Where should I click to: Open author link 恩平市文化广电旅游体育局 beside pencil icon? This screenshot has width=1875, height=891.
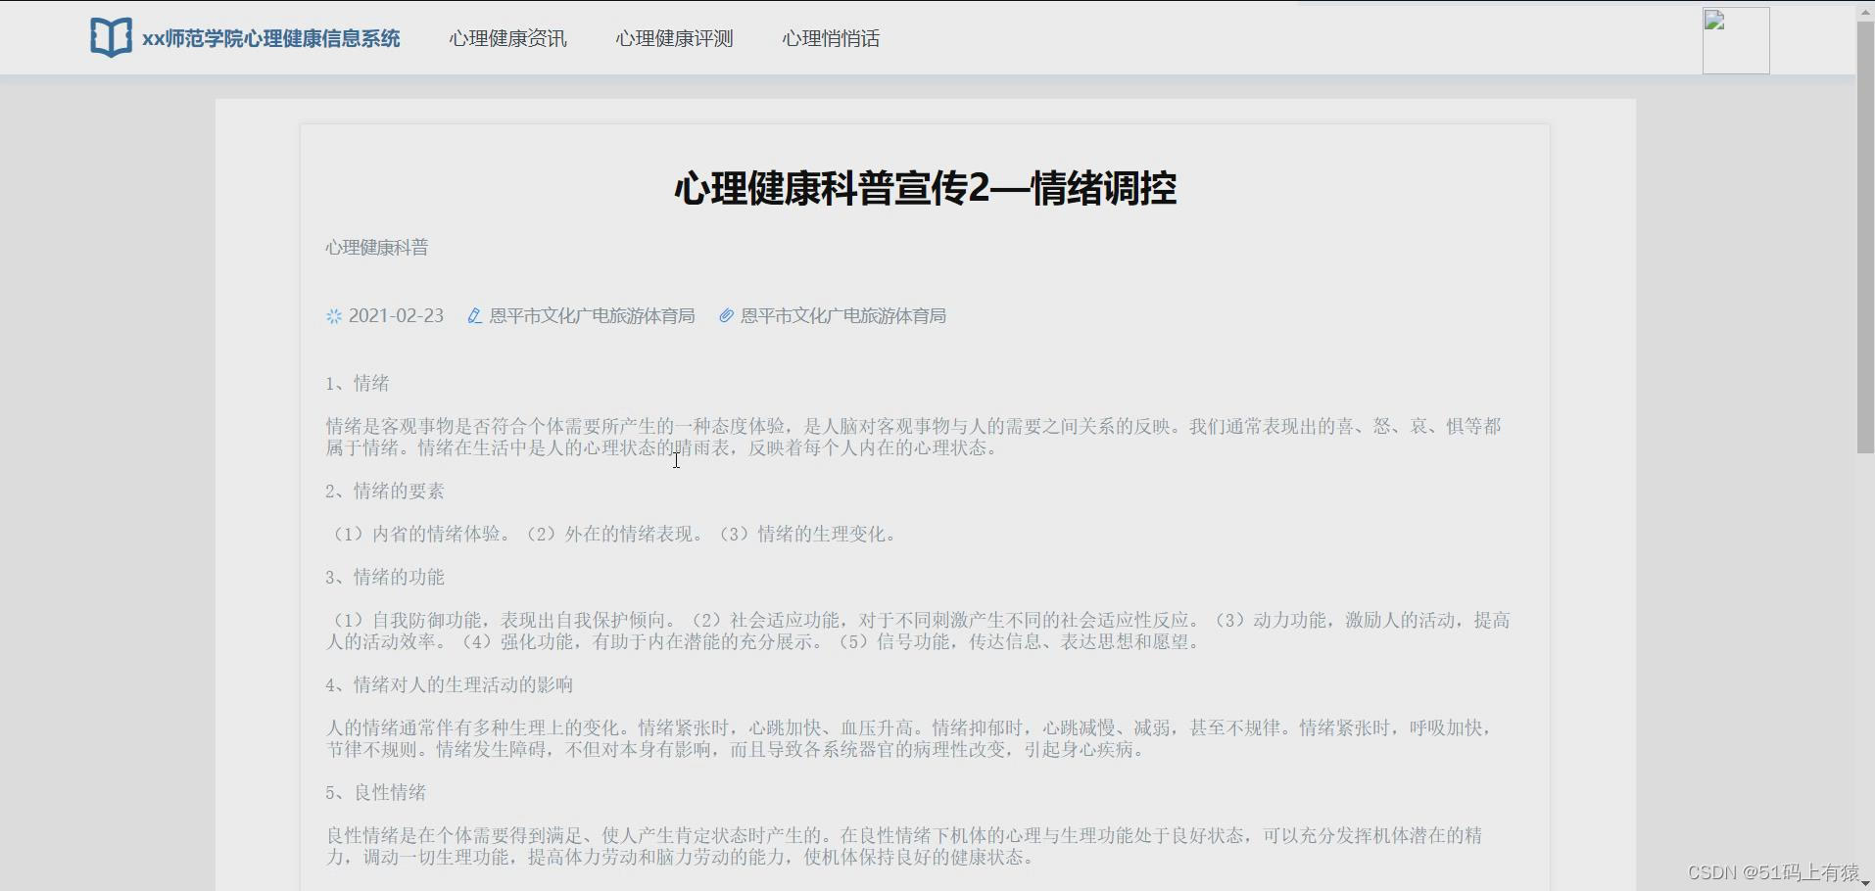pyautogui.click(x=592, y=315)
